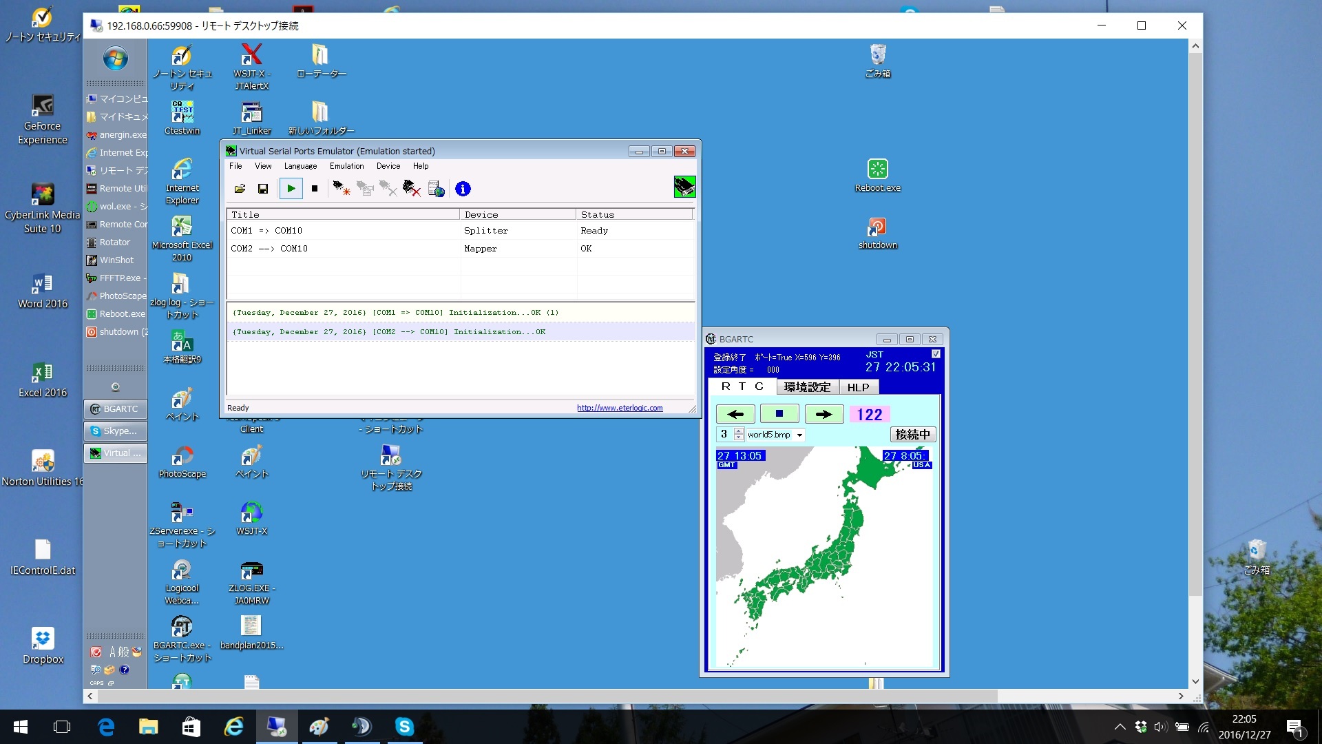Rotate antenna left with arrow button
The height and width of the screenshot is (744, 1322).
735,414
